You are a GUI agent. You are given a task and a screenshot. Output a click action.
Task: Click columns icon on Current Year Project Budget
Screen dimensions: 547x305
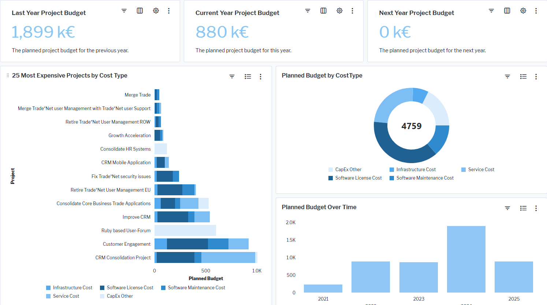(x=323, y=11)
